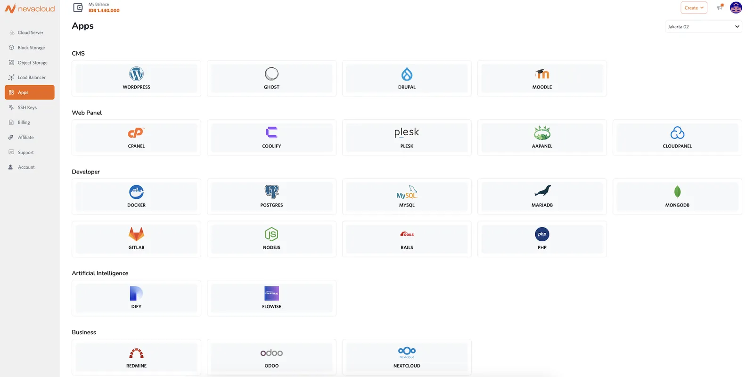
Task: Click the Plesk app card
Action: point(407,138)
